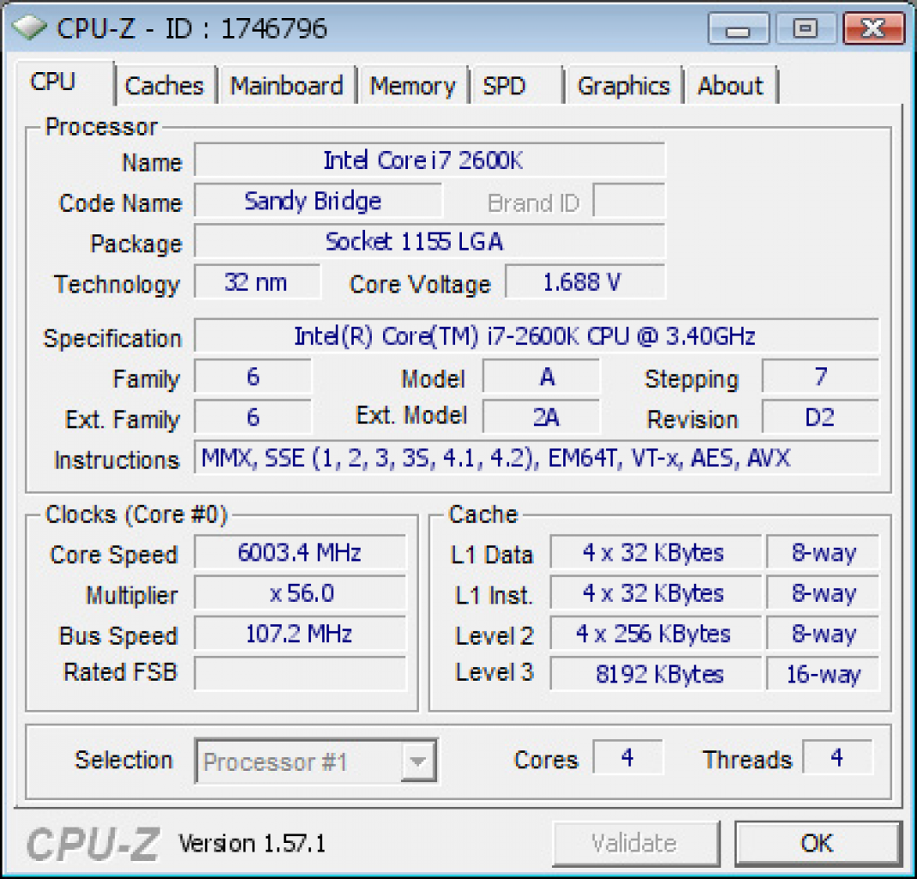Click the Level 3 '16-way' associativity

[823, 674]
